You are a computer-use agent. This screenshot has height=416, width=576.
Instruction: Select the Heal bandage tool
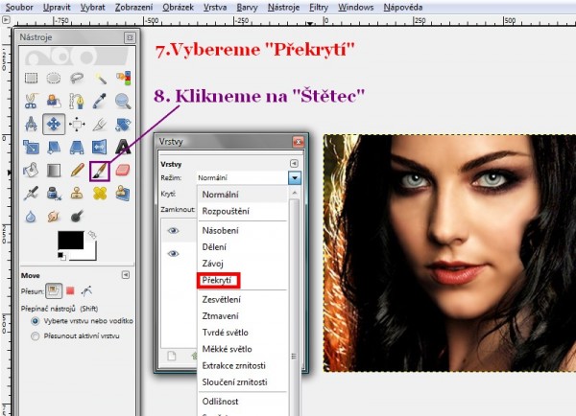tap(100, 194)
